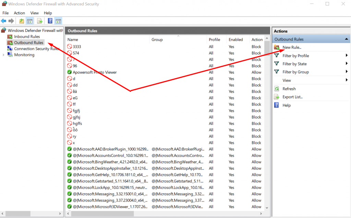351x218 pixels.
Task: Toggle Show/Hide Console Tree toolbar icon
Action: tap(30, 21)
